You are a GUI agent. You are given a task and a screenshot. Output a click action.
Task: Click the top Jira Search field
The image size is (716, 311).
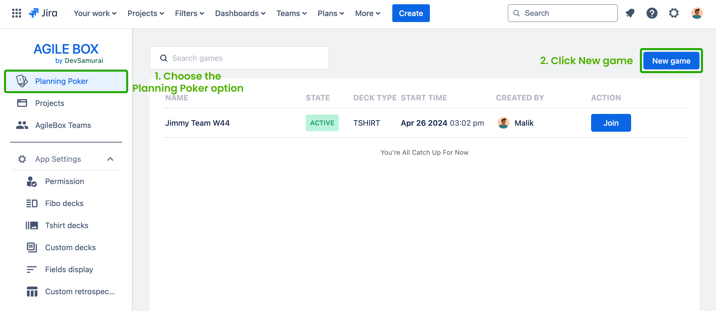pos(563,13)
